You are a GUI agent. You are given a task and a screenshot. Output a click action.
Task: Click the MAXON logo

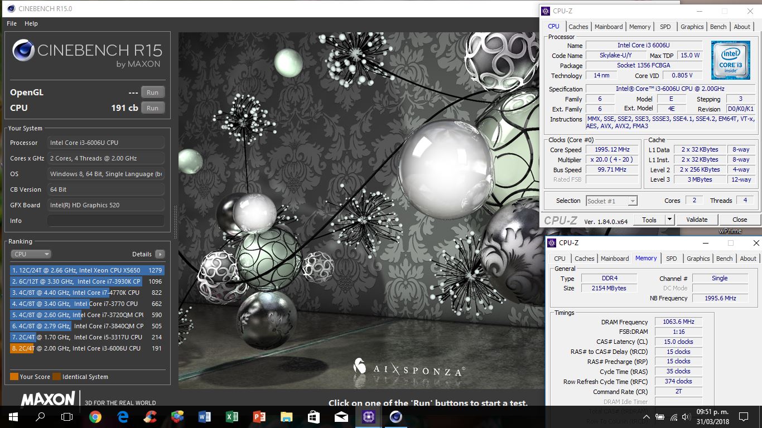48,399
